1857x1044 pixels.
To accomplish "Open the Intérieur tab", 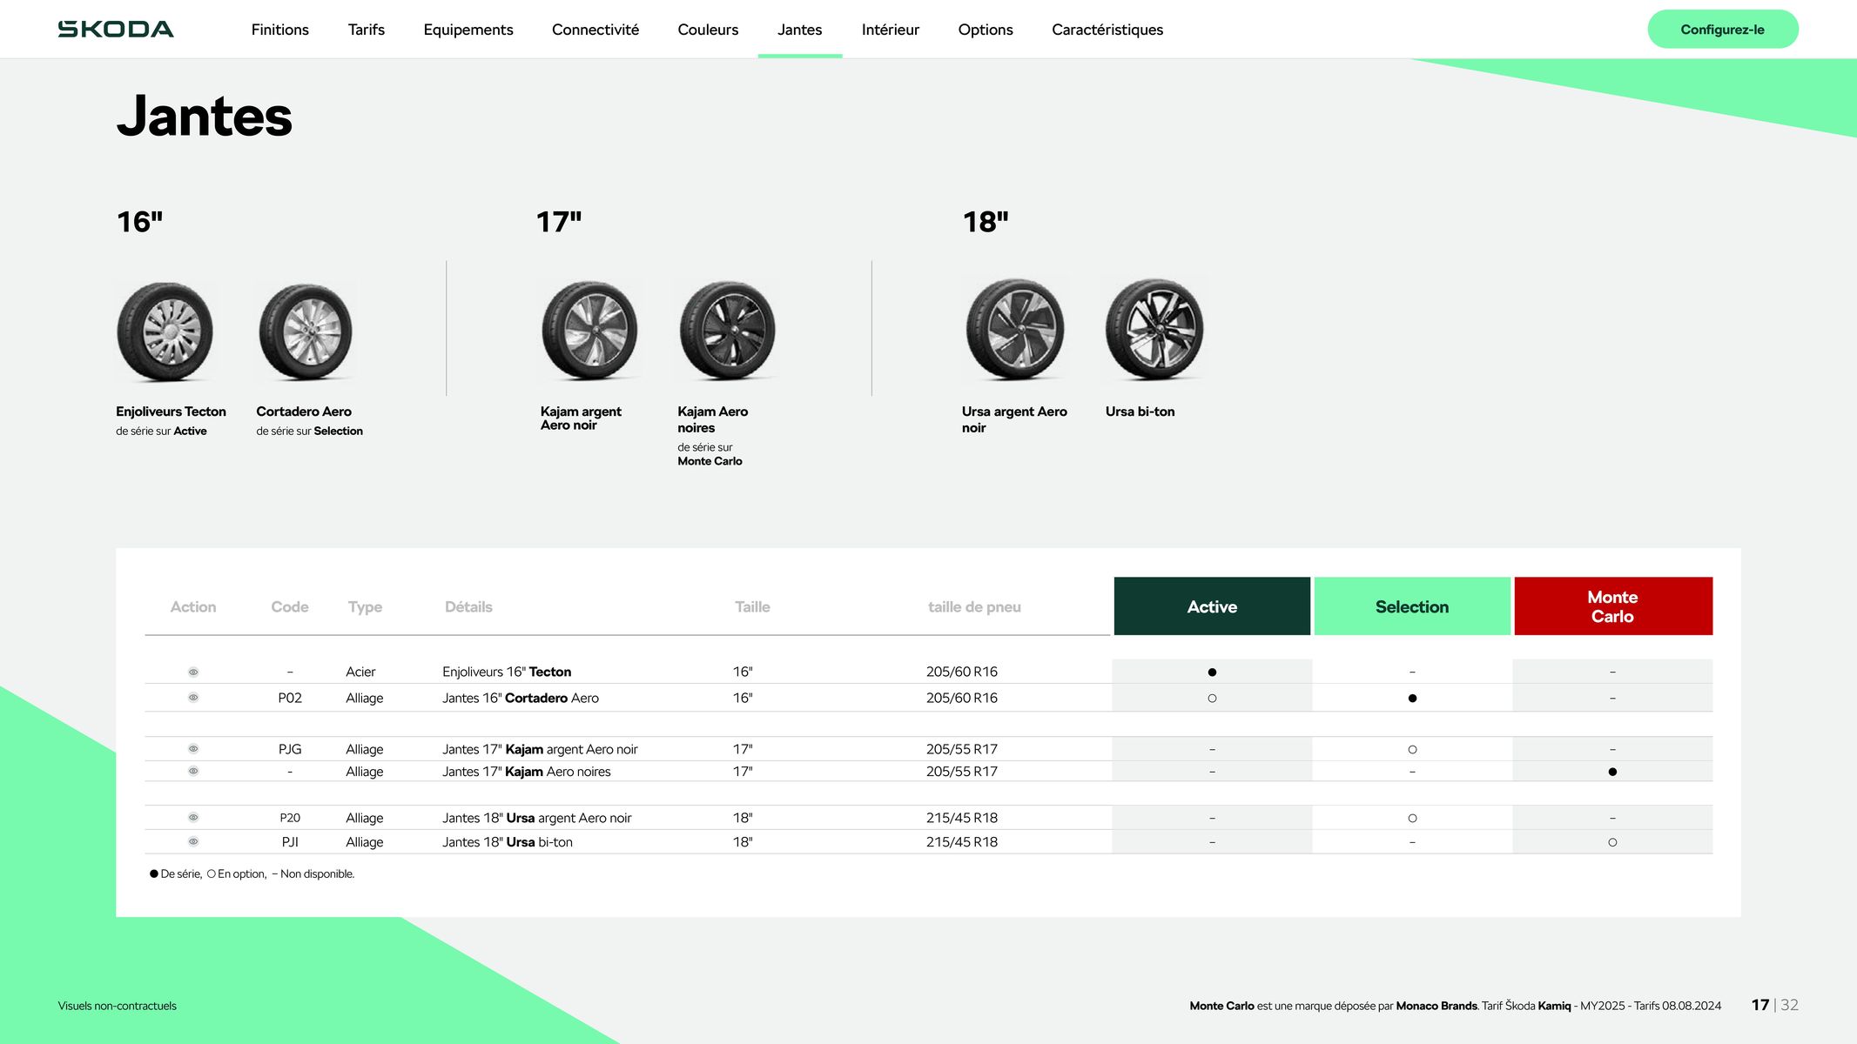I will point(890,30).
